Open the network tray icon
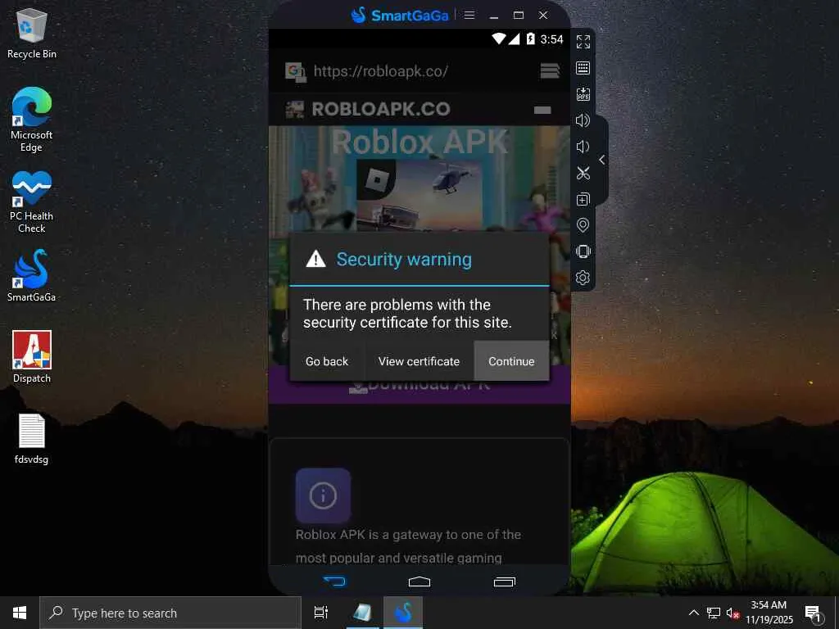 click(x=714, y=613)
